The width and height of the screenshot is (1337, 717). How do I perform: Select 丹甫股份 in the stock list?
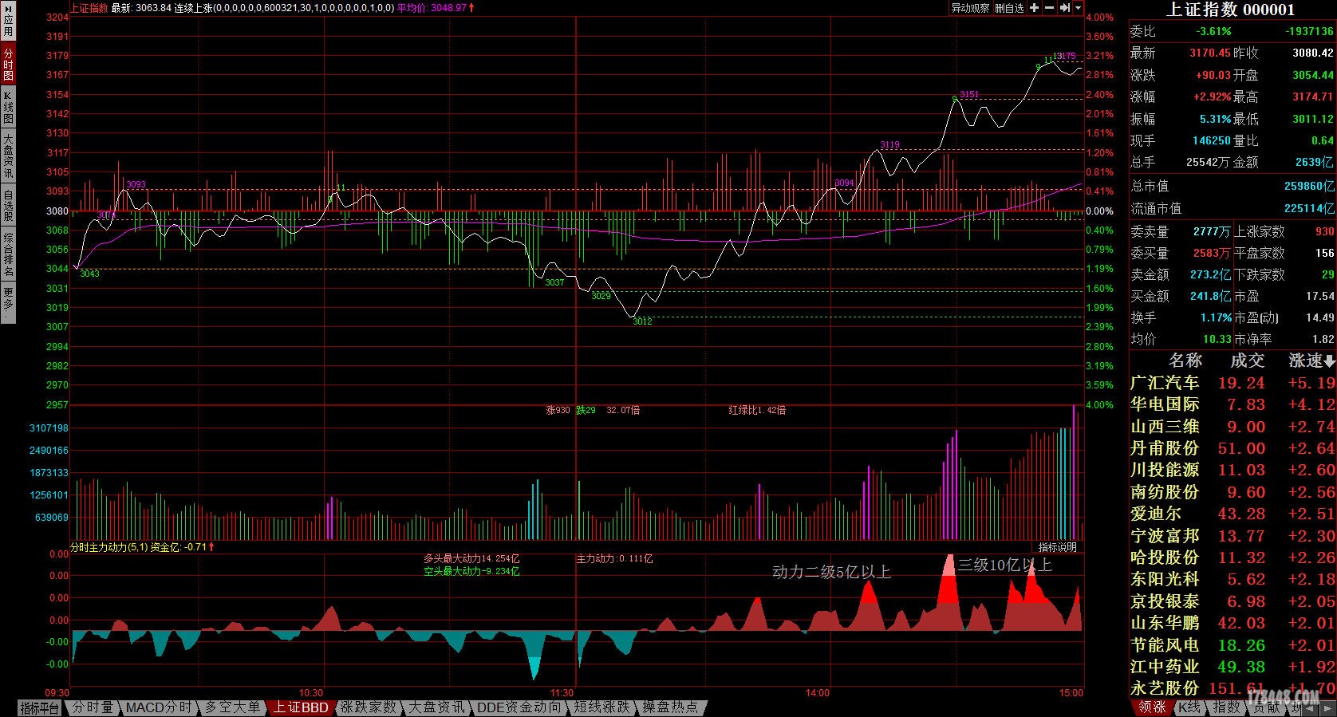pos(1232,448)
